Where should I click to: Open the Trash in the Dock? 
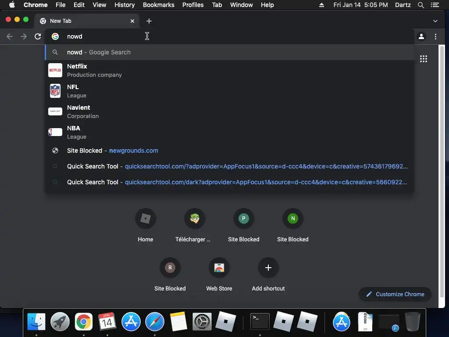tap(412, 322)
